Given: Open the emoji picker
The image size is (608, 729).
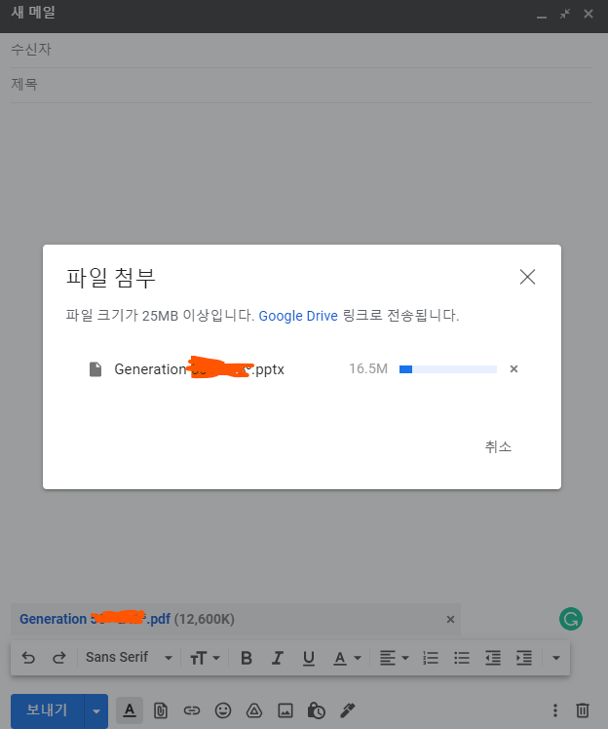Looking at the screenshot, I should pos(223,710).
